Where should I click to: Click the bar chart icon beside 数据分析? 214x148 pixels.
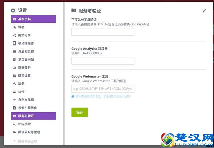14,67
